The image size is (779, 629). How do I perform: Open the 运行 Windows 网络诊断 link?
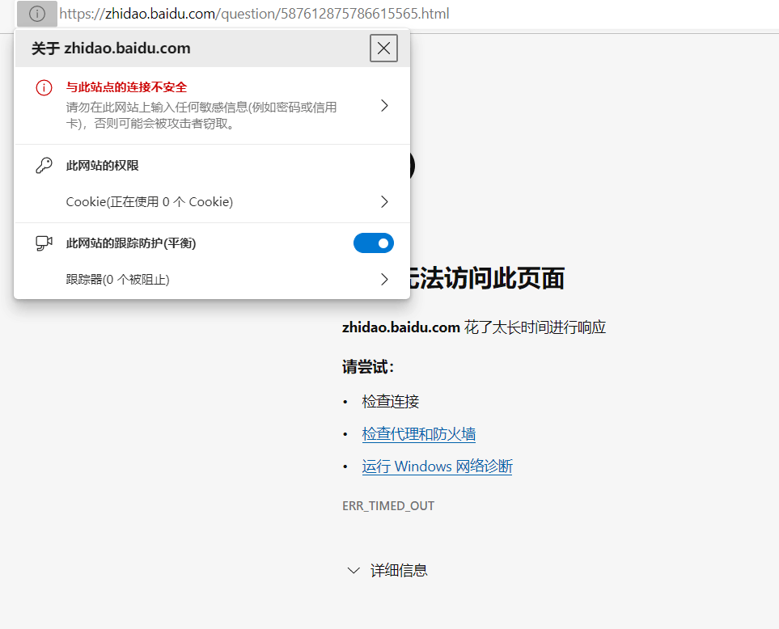point(437,466)
